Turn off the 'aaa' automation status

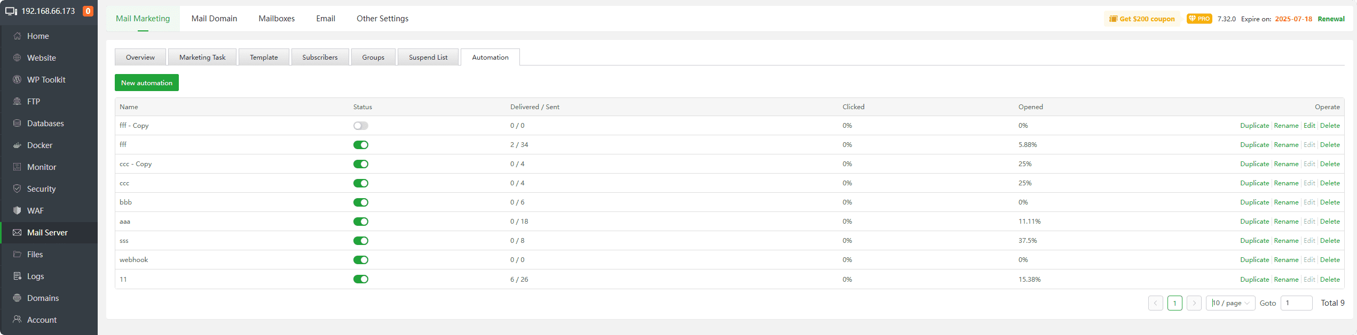[x=361, y=222]
